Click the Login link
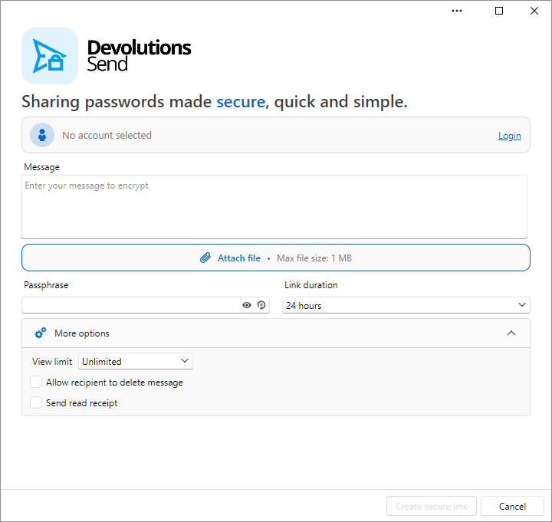Viewport: 552px width, 522px height. coord(509,136)
